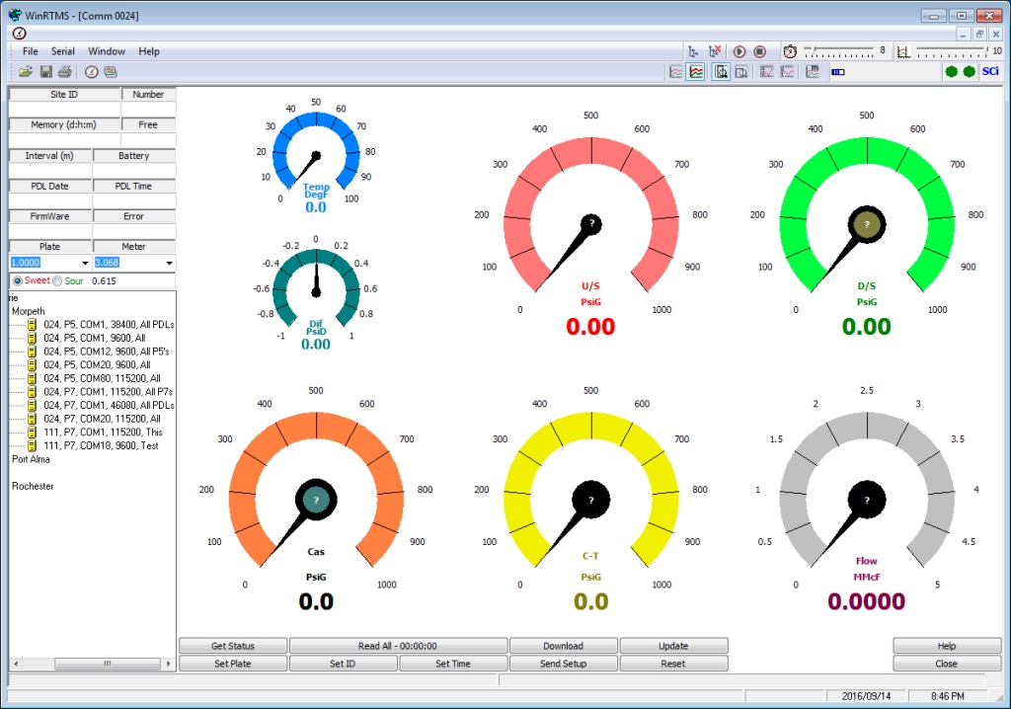Click the tree panel horizontal scrollbar
Image resolution: width=1011 pixels, height=709 pixels.
pyautogui.click(x=92, y=664)
